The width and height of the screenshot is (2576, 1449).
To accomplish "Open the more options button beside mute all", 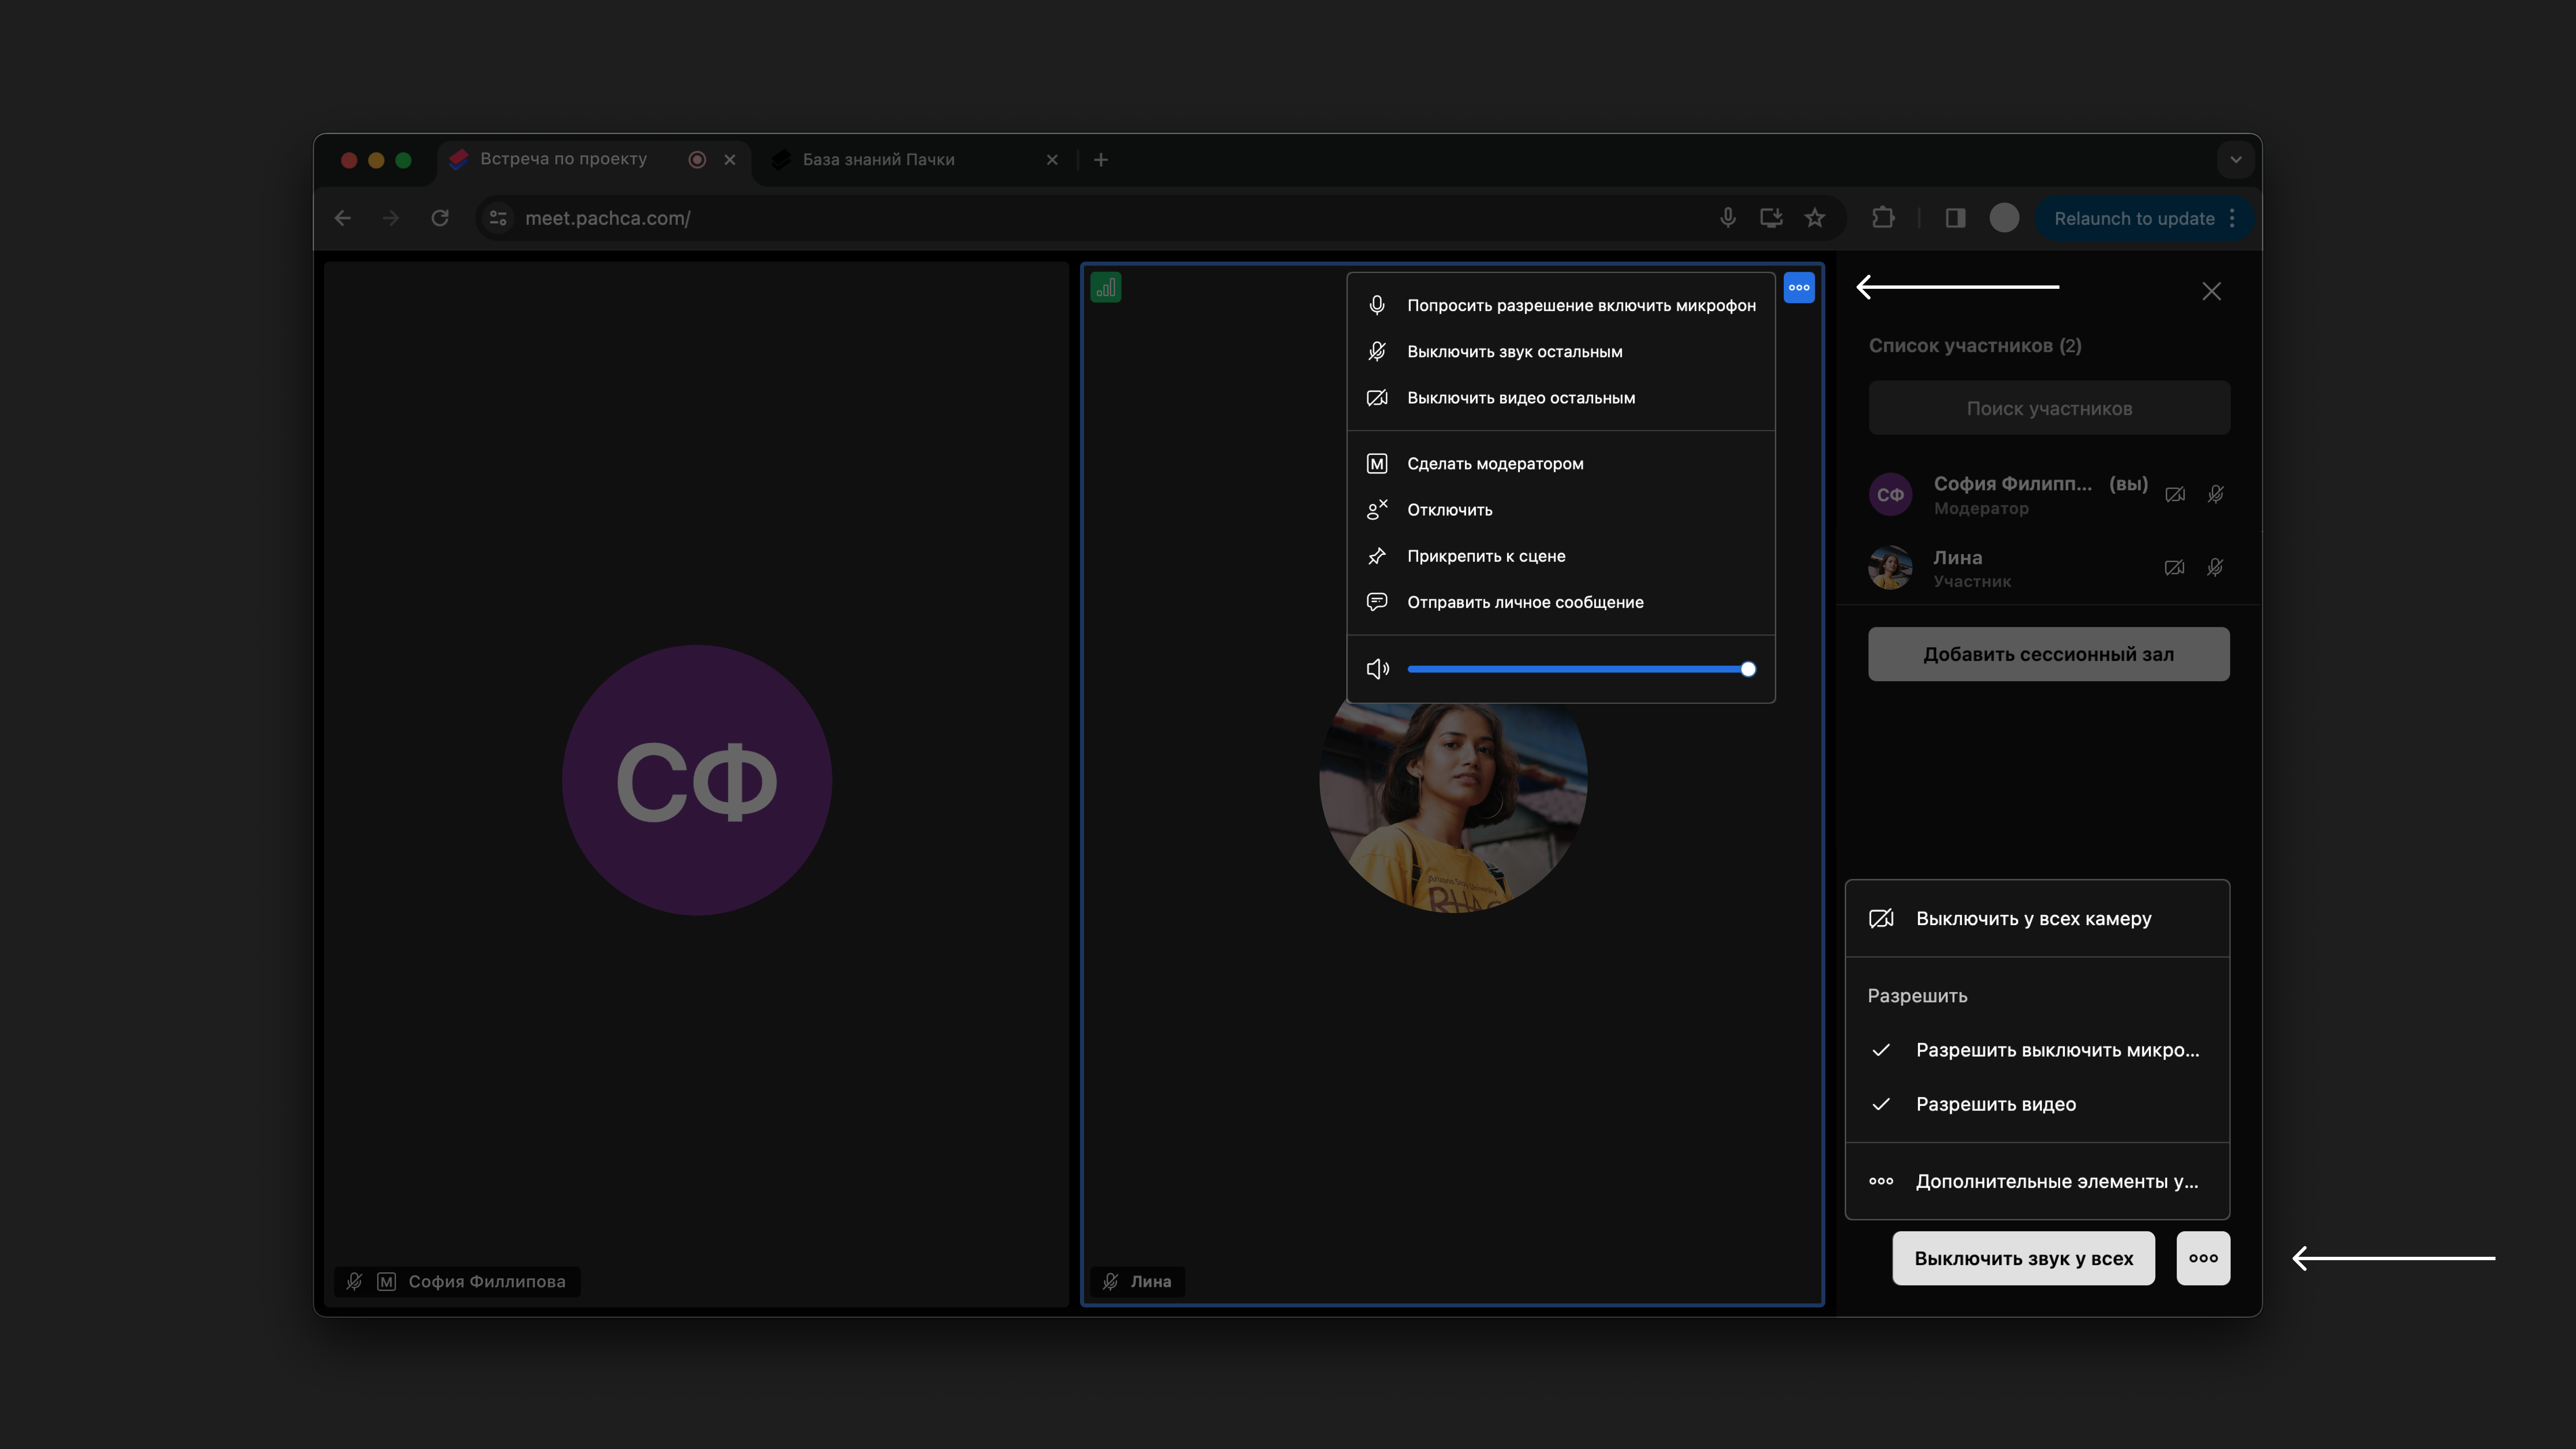I will point(2203,1258).
